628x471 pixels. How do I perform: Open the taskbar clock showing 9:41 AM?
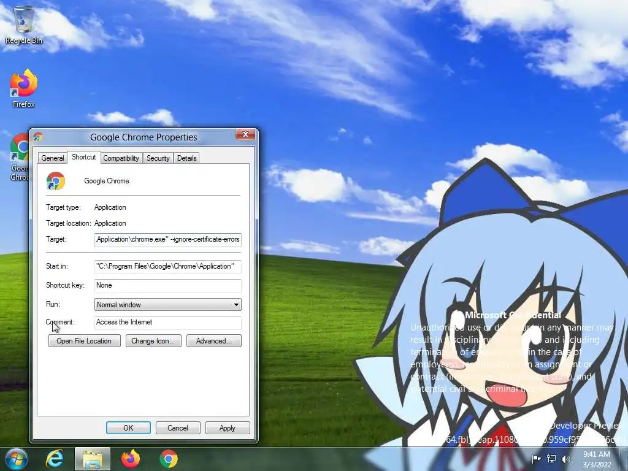(x=597, y=459)
